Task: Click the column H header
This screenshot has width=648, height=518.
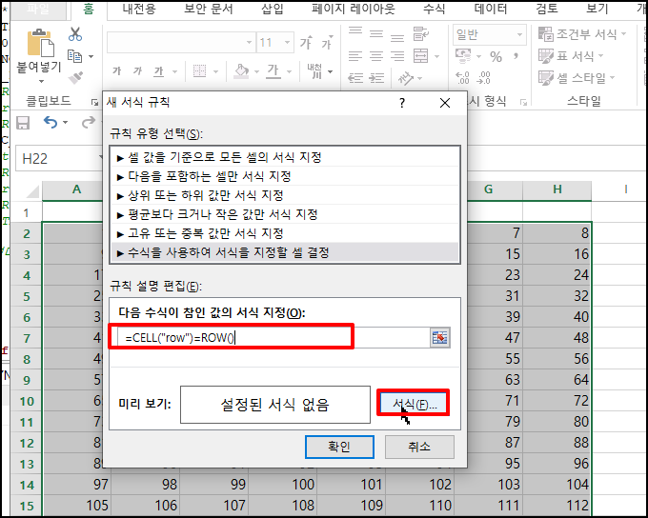Action: pos(557,189)
